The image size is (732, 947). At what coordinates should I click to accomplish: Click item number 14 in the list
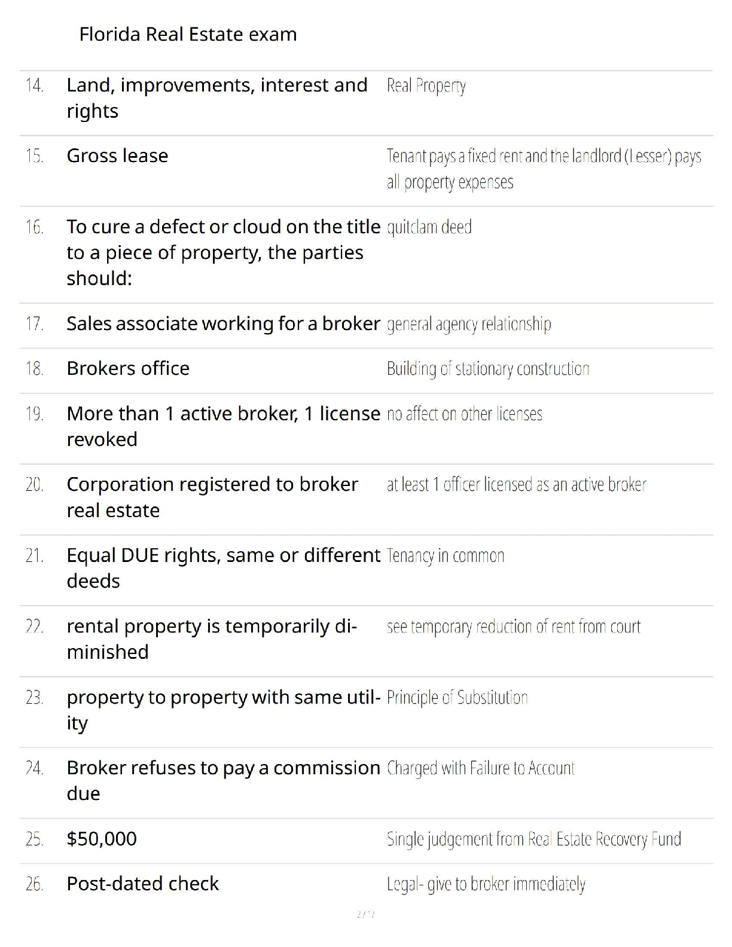click(35, 85)
